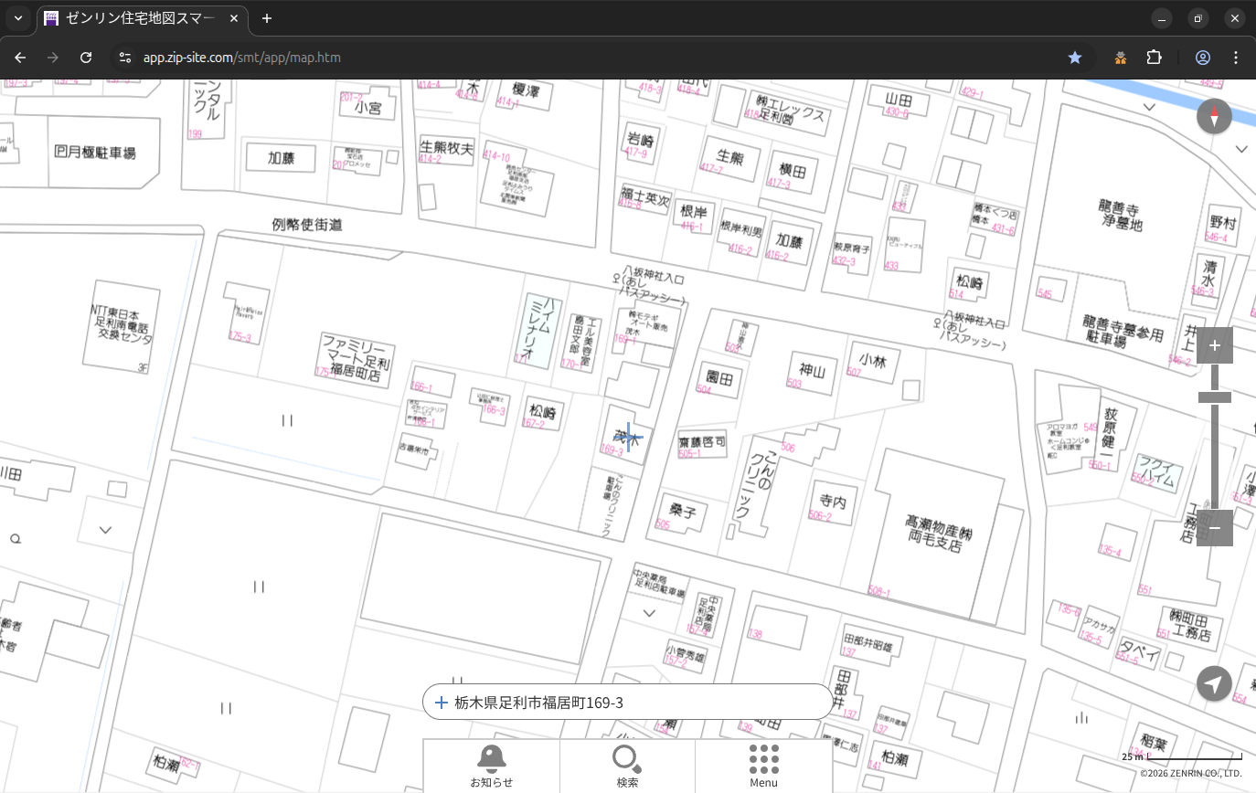This screenshot has width=1256, height=793.
Task: Open the Chrome extensions puzzle icon
Action: (1154, 58)
